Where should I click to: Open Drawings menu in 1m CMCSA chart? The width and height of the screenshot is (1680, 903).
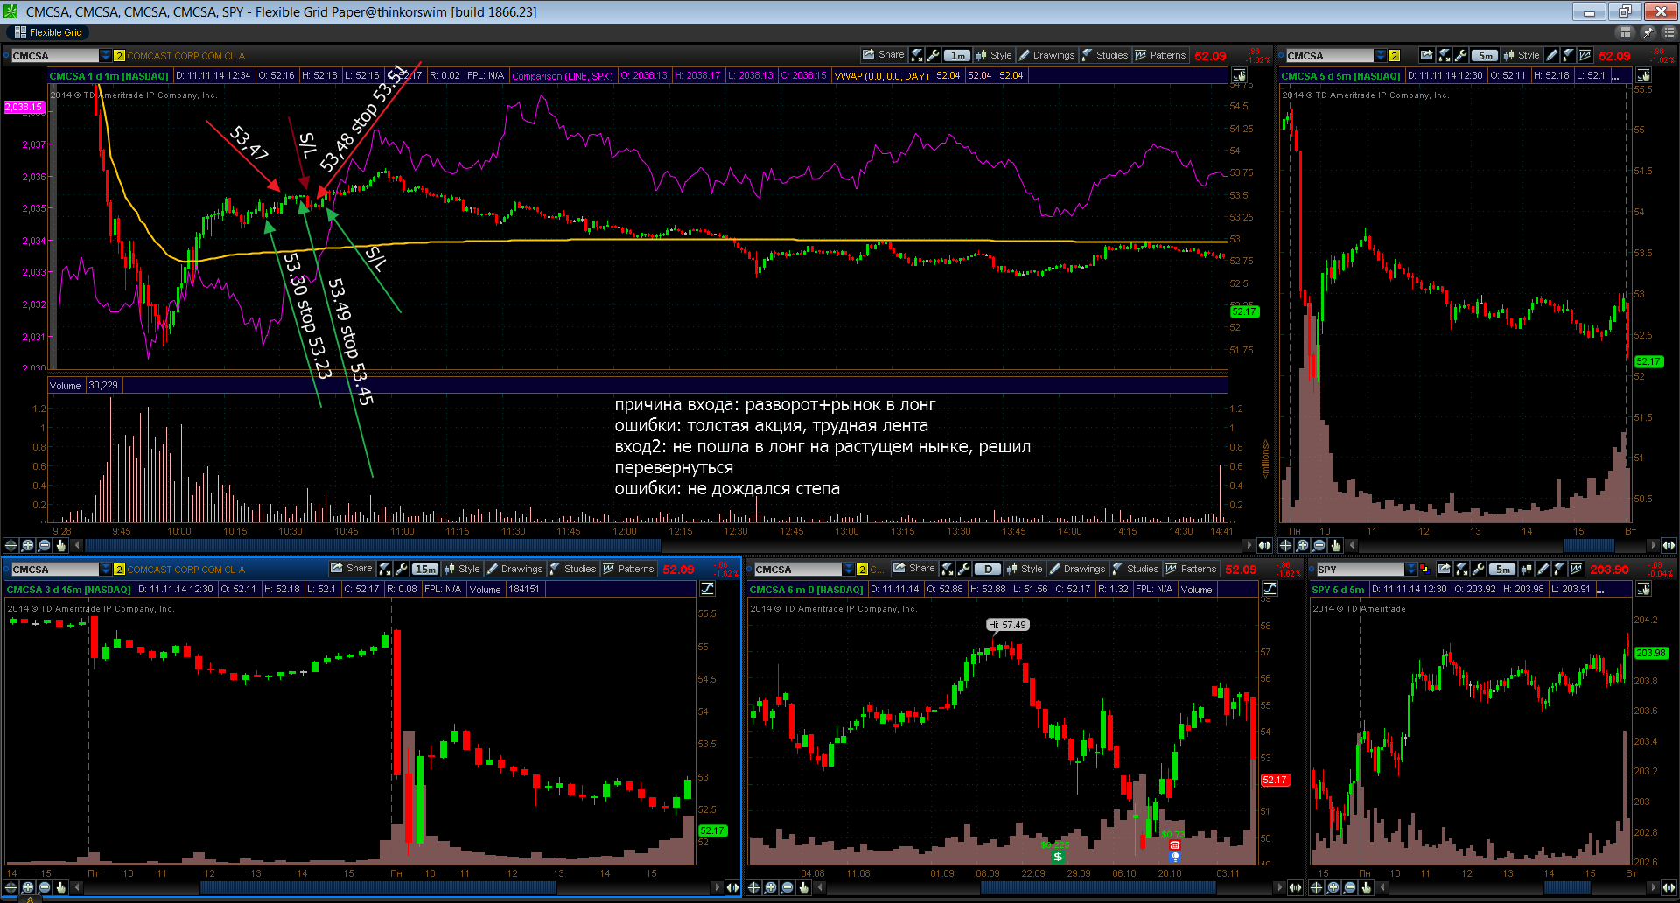[x=1046, y=55]
